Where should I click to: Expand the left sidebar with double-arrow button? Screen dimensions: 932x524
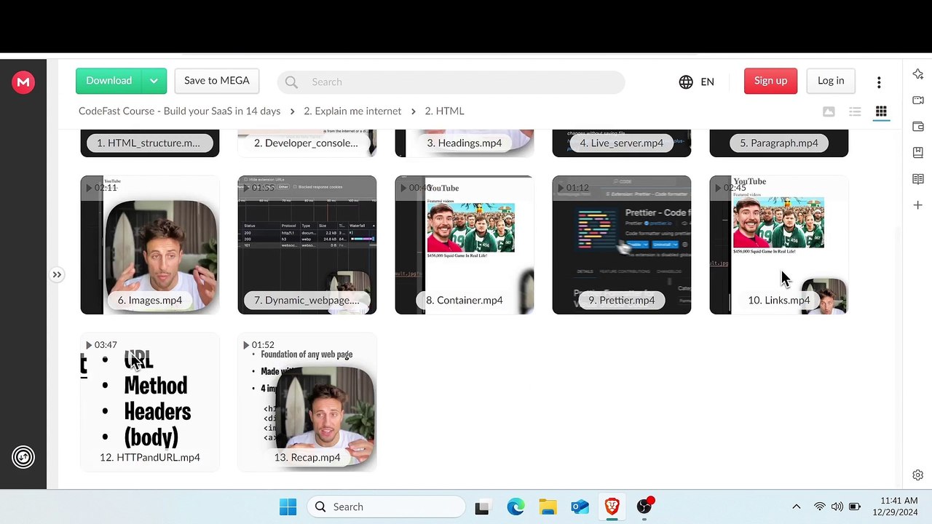[x=57, y=274]
